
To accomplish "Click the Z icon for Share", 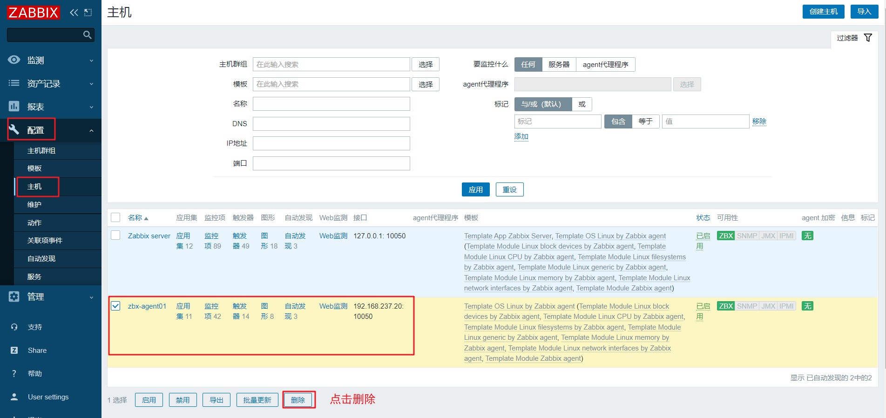I will 14,350.
